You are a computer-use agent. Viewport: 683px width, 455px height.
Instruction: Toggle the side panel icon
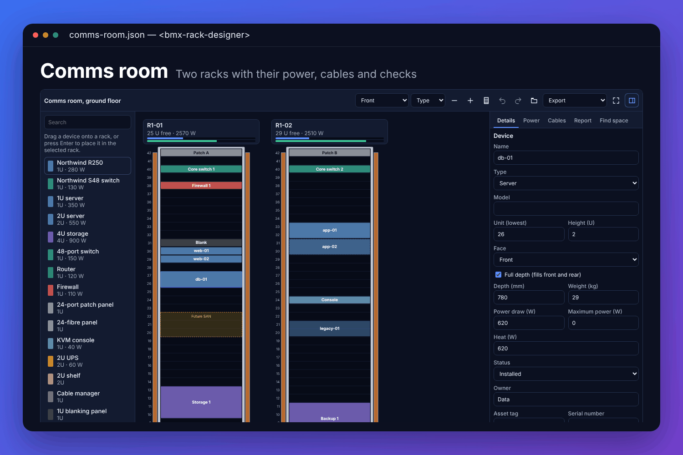pyautogui.click(x=632, y=101)
